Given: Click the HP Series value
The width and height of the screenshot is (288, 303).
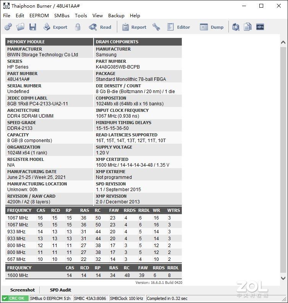Looking at the screenshot, I should (18, 67).
